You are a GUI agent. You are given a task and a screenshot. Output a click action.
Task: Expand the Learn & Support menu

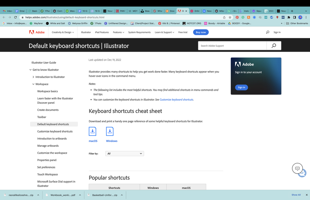point(164,32)
